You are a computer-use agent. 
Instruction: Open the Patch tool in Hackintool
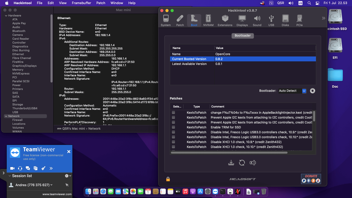(x=180, y=21)
